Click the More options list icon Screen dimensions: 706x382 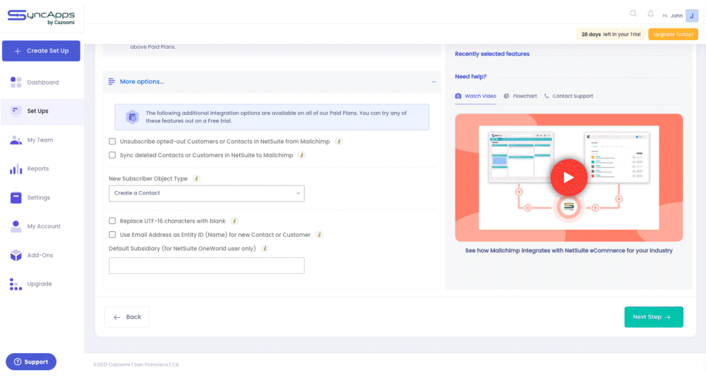[112, 81]
